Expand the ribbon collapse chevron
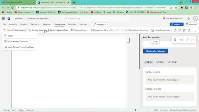The width and height of the screenshot is (199, 112). pyautogui.click(x=196, y=31)
